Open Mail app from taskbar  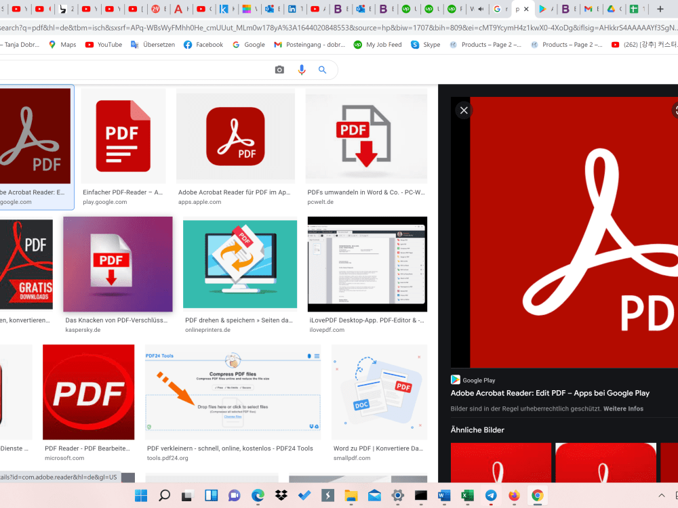pyautogui.click(x=374, y=496)
